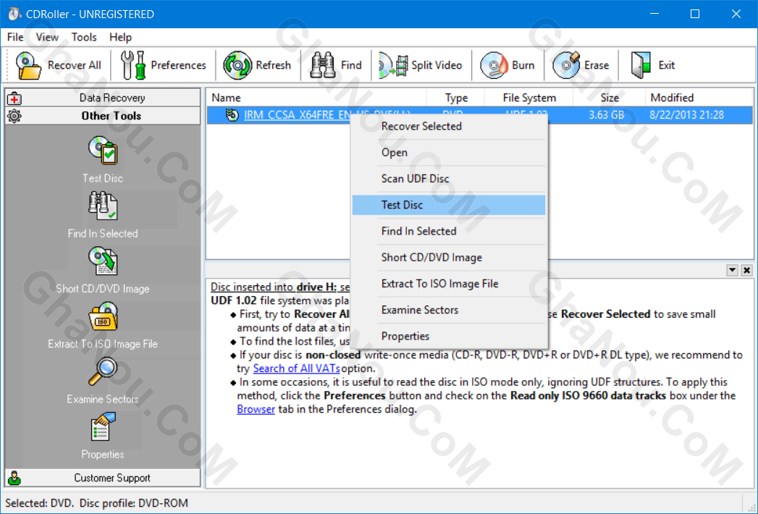Open the File menu
This screenshot has height=514, width=758.
pos(15,37)
